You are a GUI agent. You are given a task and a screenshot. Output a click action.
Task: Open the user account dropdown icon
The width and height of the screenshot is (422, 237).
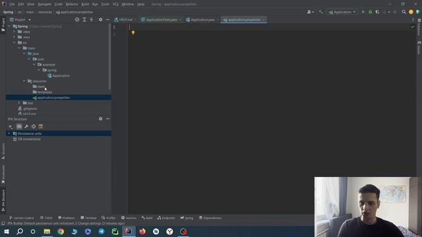point(310,12)
